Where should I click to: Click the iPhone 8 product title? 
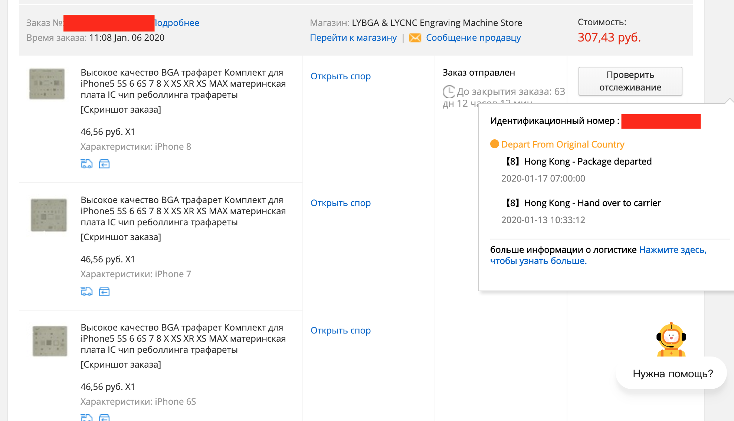(x=183, y=84)
